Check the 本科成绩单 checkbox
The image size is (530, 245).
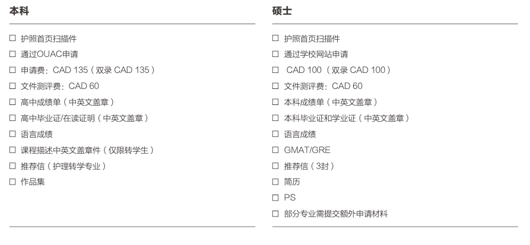pyautogui.click(x=275, y=102)
